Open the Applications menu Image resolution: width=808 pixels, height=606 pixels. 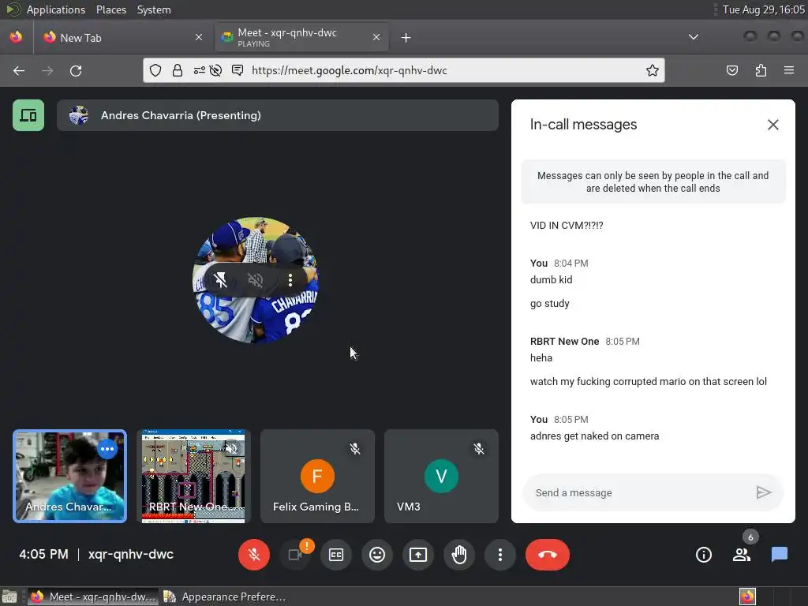[56, 9]
